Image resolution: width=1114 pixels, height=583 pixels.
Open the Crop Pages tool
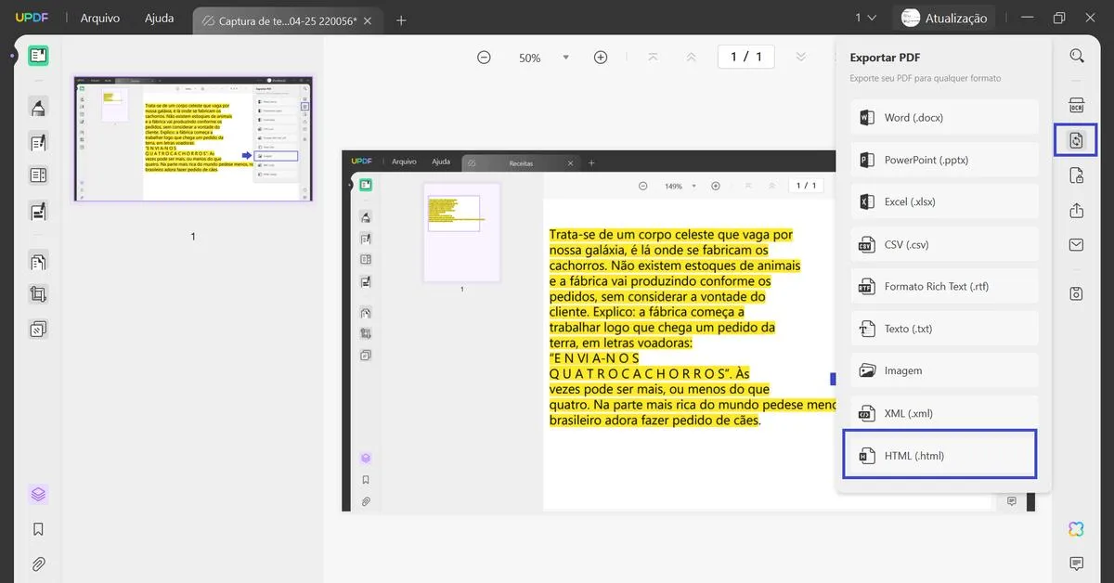pyautogui.click(x=38, y=293)
